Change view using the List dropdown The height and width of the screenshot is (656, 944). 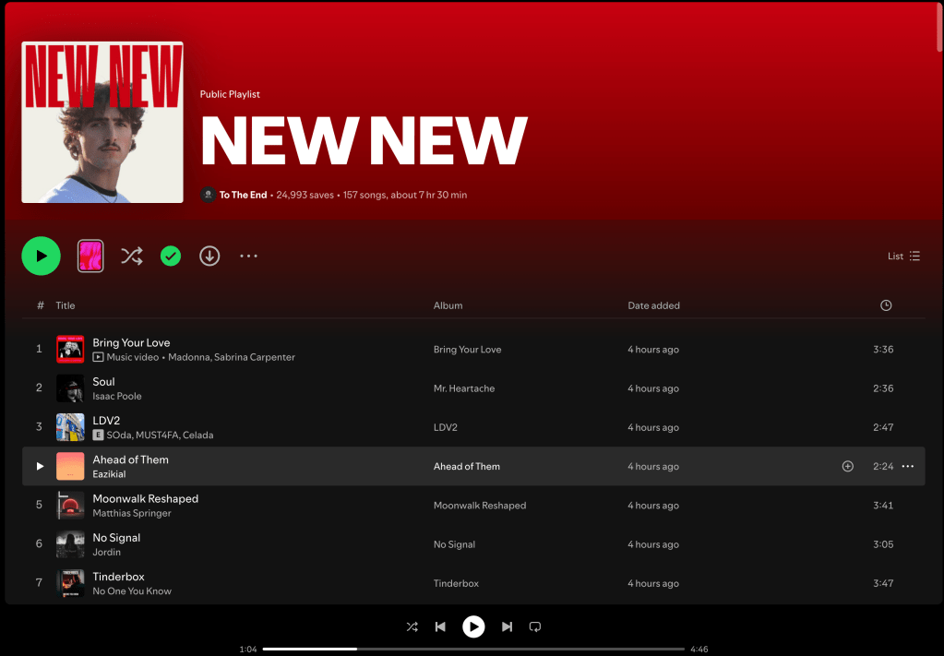pyautogui.click(x=903, y=256)
